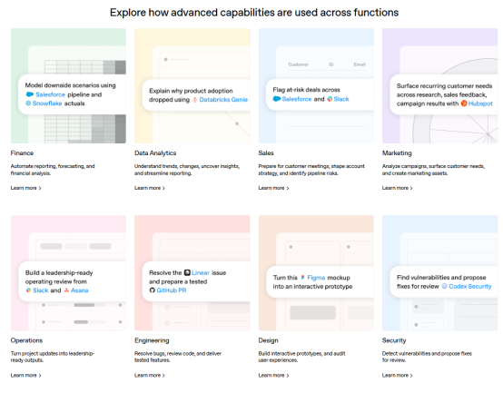Click the Databricks Genie icon
This screenshot has height=393, width=503.
tap(194, 100)
